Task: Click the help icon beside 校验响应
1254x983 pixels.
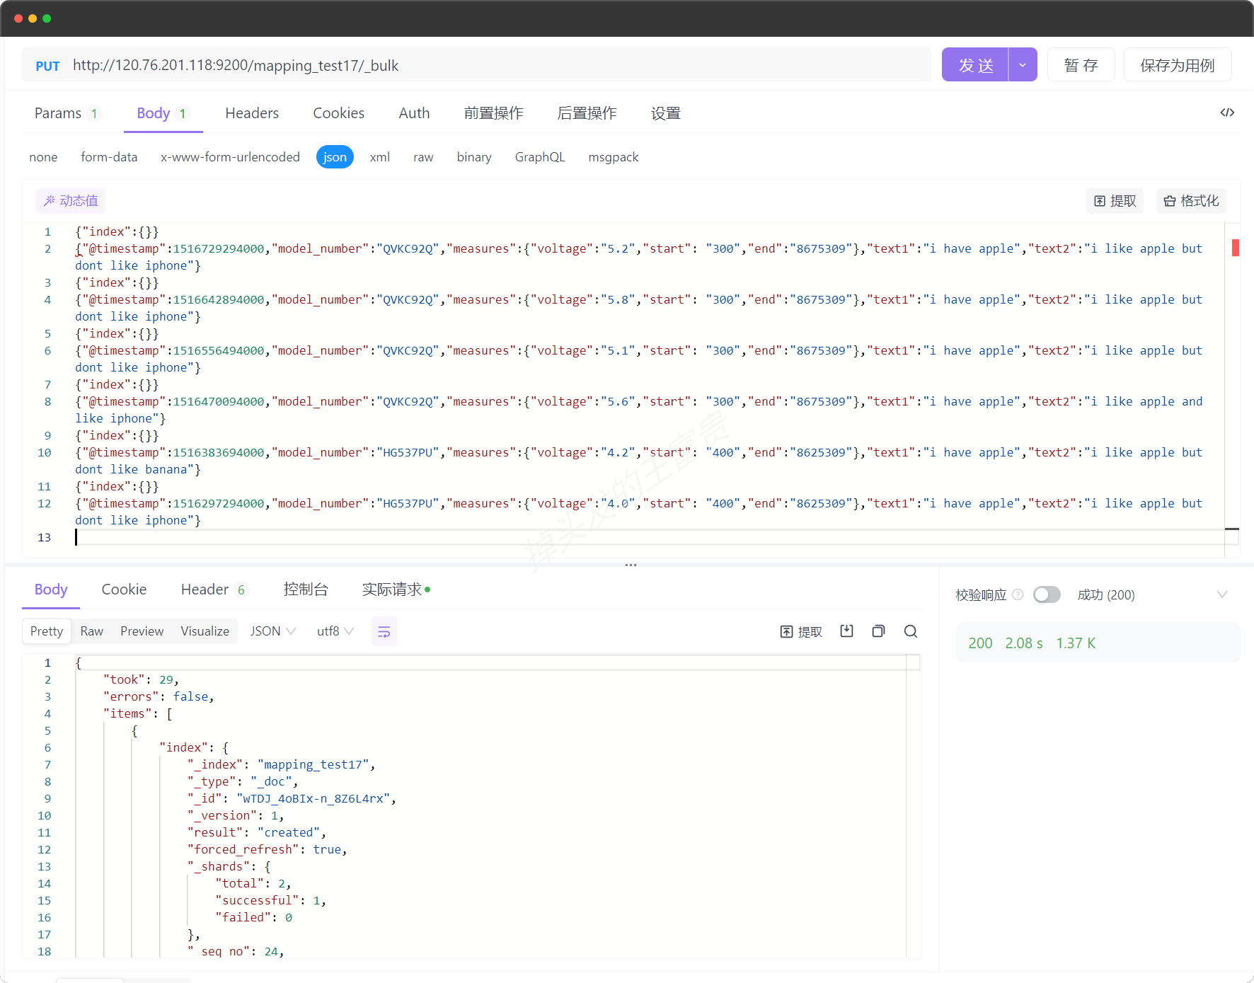Action: click(1018, 594)
